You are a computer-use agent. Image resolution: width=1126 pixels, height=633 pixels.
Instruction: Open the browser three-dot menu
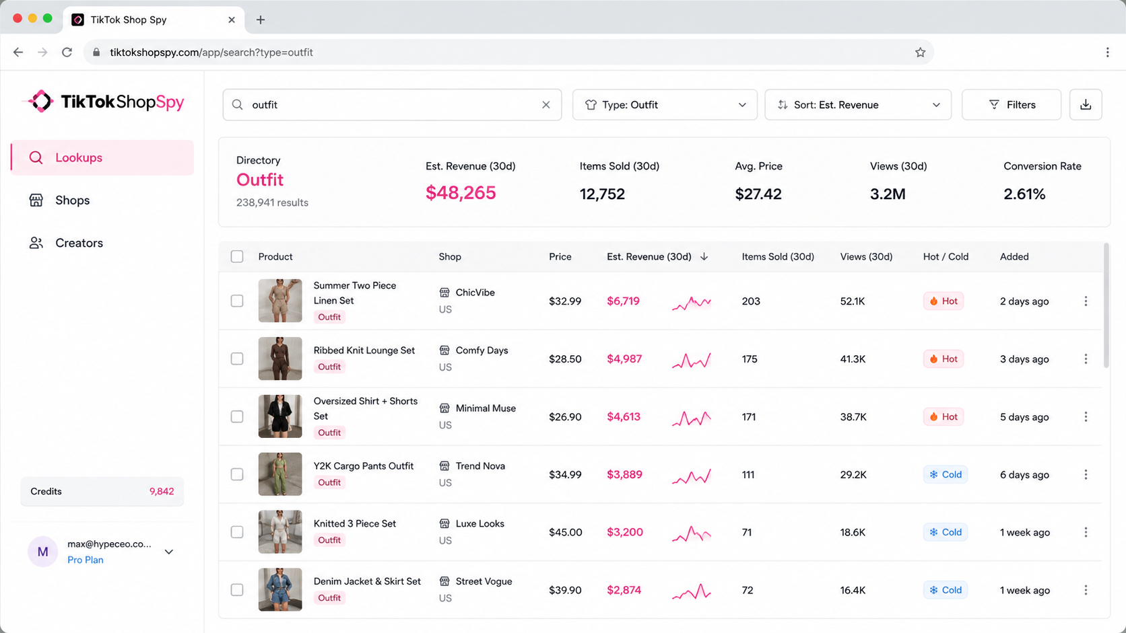click(1107, 52)
